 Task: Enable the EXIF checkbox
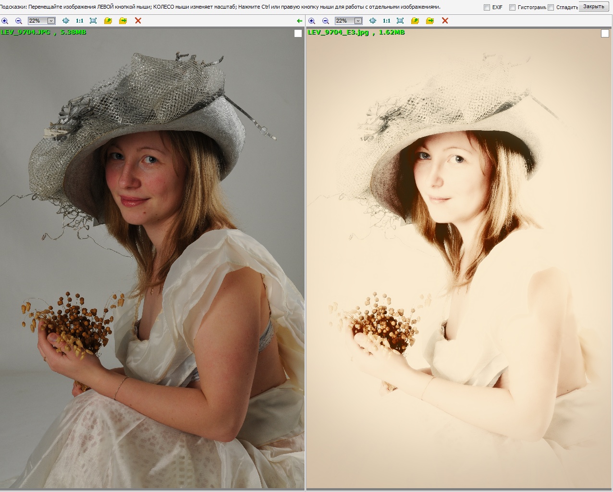487,7
